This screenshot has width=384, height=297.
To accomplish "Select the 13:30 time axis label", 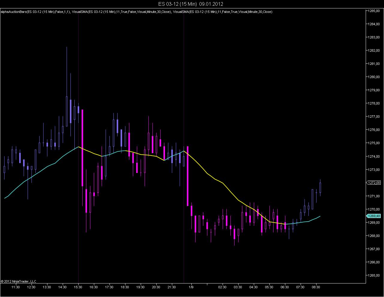I will 47,287.
